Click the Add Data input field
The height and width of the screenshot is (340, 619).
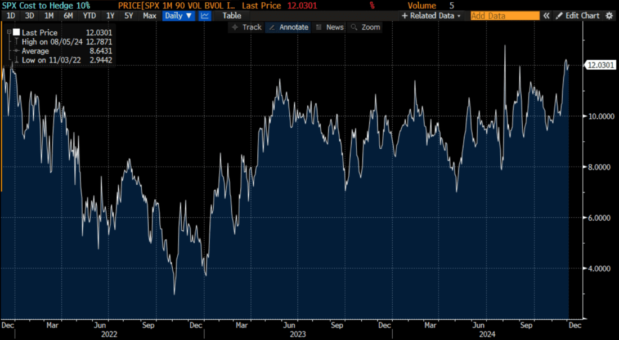point(505,16)
